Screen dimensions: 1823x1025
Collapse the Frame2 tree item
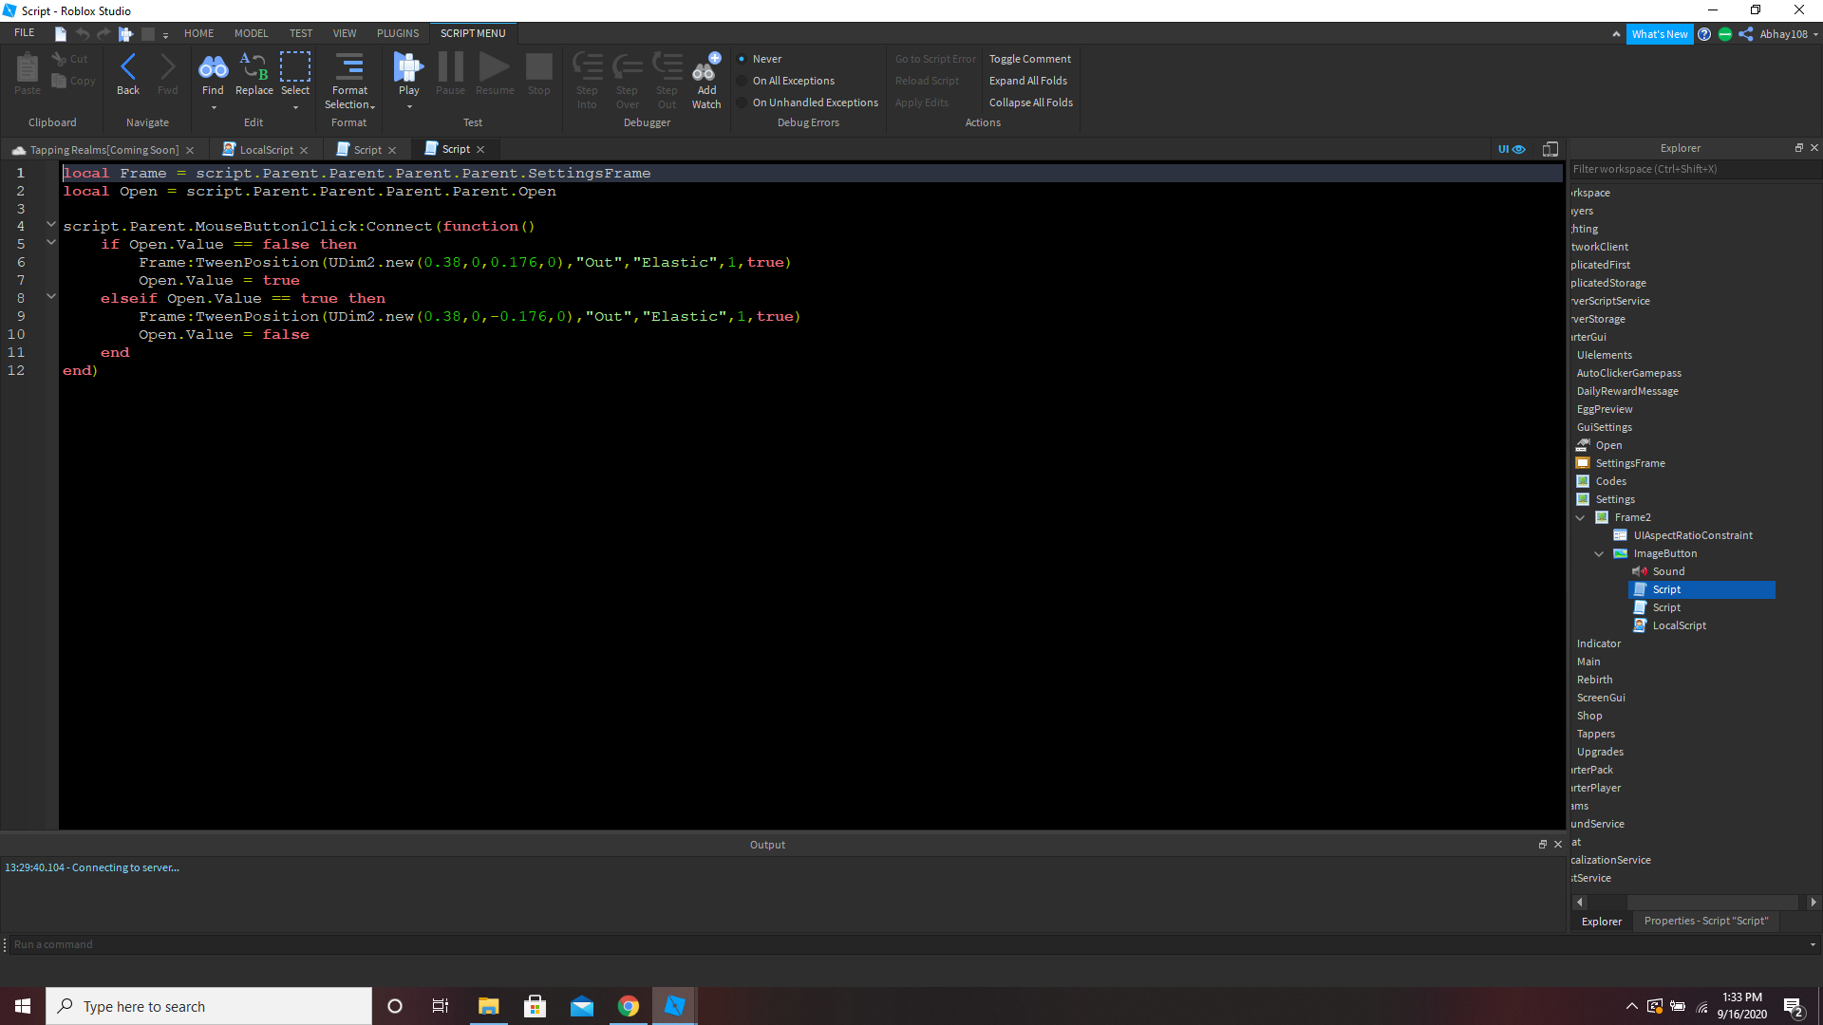click(x=1580, y=517)
